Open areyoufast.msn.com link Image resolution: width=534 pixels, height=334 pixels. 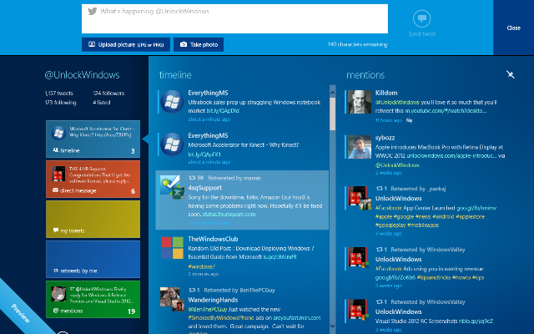tap(297, 317)
